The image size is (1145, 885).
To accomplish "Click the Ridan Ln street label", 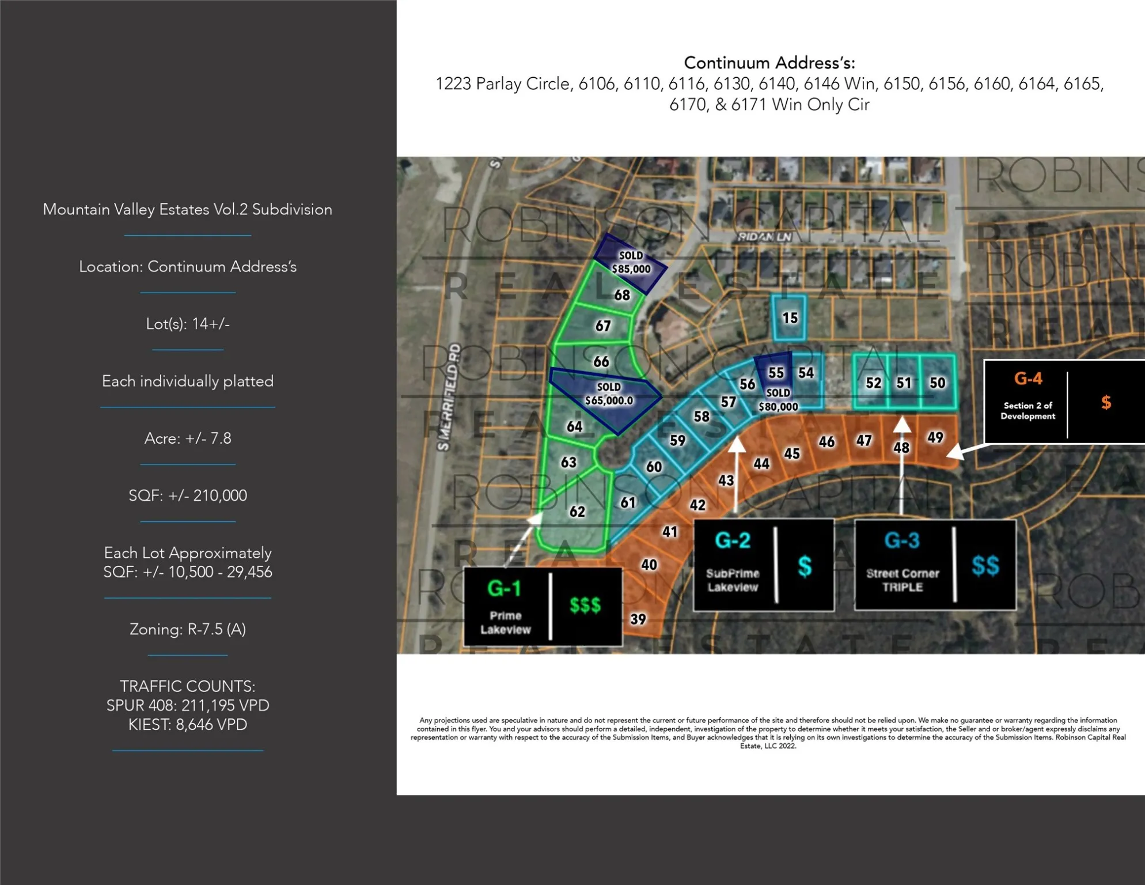I will click(765, 236).
